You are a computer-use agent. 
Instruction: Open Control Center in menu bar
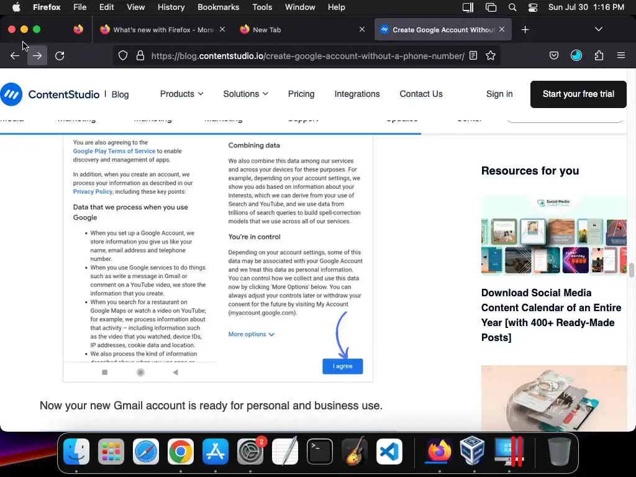(x=532, y=7)
